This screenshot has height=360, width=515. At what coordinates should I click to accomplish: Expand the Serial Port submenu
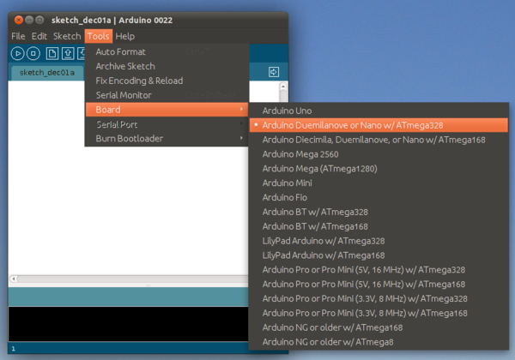point(167,124)
